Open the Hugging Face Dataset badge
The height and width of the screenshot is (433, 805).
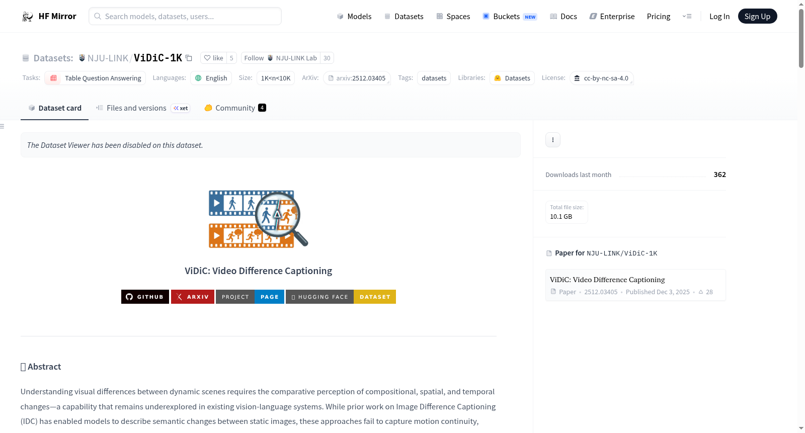click(x=341, y=297)
